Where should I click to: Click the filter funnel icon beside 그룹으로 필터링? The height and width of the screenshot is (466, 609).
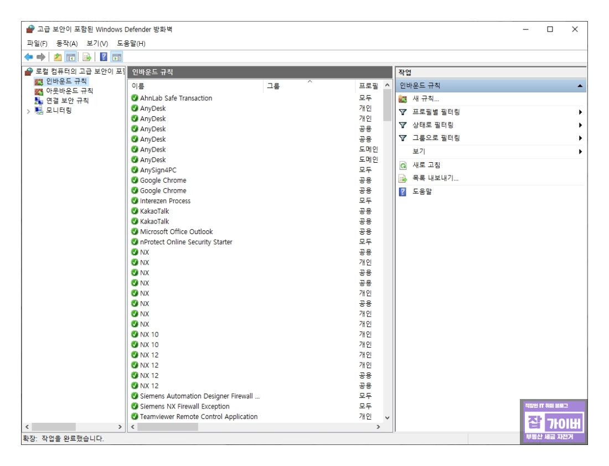(403, 138)
